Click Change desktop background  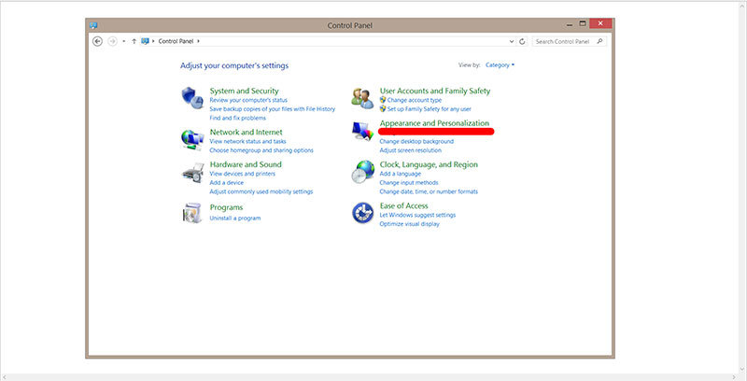pyautogui.click(x=416, y=141)
